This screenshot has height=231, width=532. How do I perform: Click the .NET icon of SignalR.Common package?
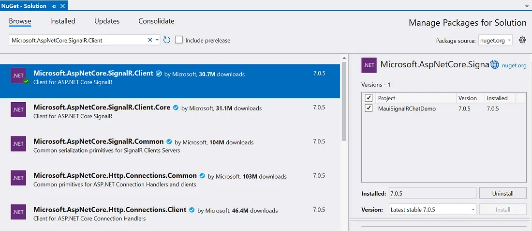coord(18,144)
